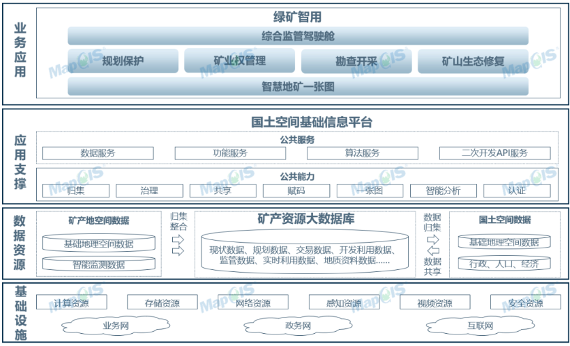
Task: Click 基础地理空间数据 cylinder under 国土空间数据
Action: click(x=504, y=242)
